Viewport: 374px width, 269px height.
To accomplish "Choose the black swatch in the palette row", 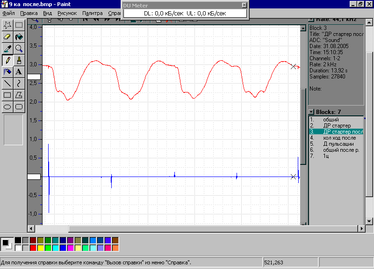I will 18,240.
